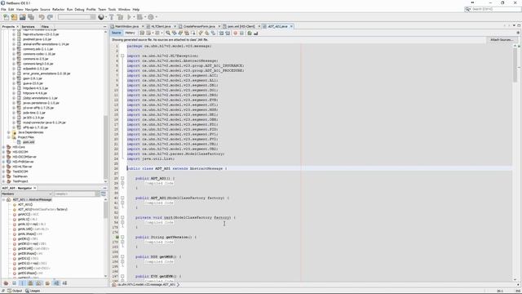
Task: Switch to the History view button
Action: point(130,33)
